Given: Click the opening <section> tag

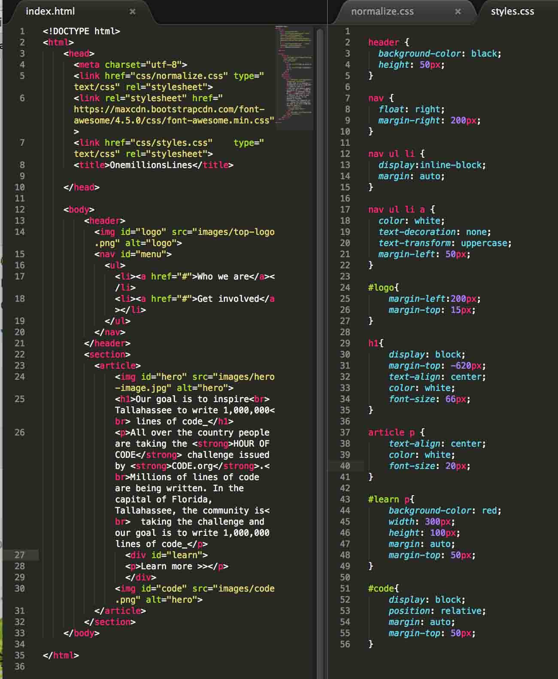Looking at the screenshot, I should point(107,355).
